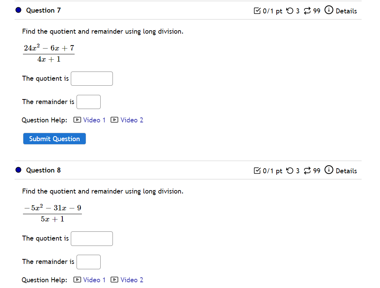Click the regenerate question icon showing 99 in Question 8
380x288 pixels.
[x=307, y=171]
